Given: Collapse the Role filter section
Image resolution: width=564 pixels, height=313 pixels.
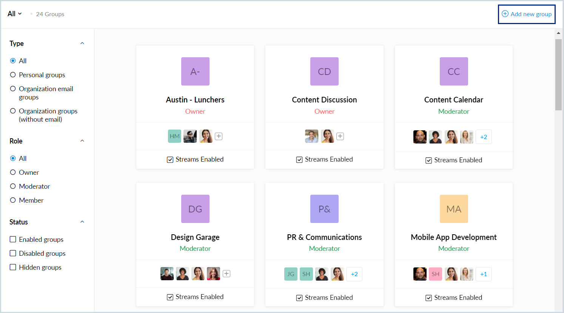Looking at the screenshot, I should tap(82, 141).
